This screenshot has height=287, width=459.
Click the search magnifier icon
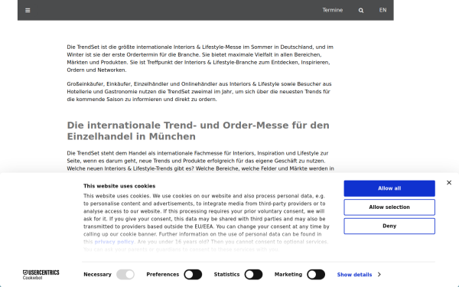point(361,10)
